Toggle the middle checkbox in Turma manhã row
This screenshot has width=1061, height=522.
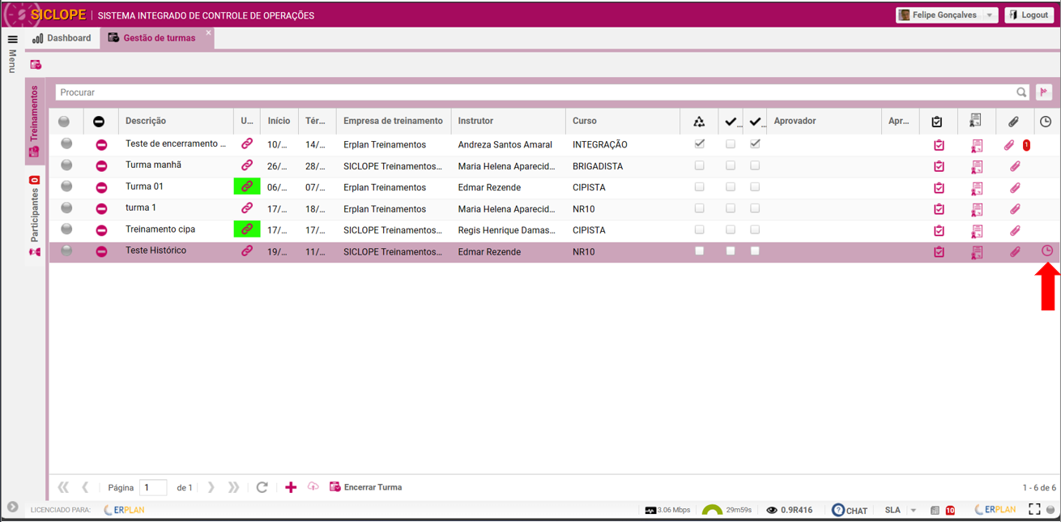tap(731, 165)
